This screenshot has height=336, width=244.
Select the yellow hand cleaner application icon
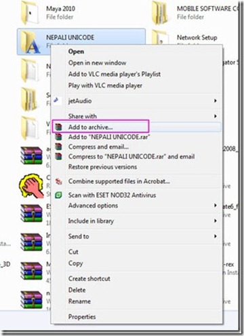pyautogui.click(x=32, y=186)
